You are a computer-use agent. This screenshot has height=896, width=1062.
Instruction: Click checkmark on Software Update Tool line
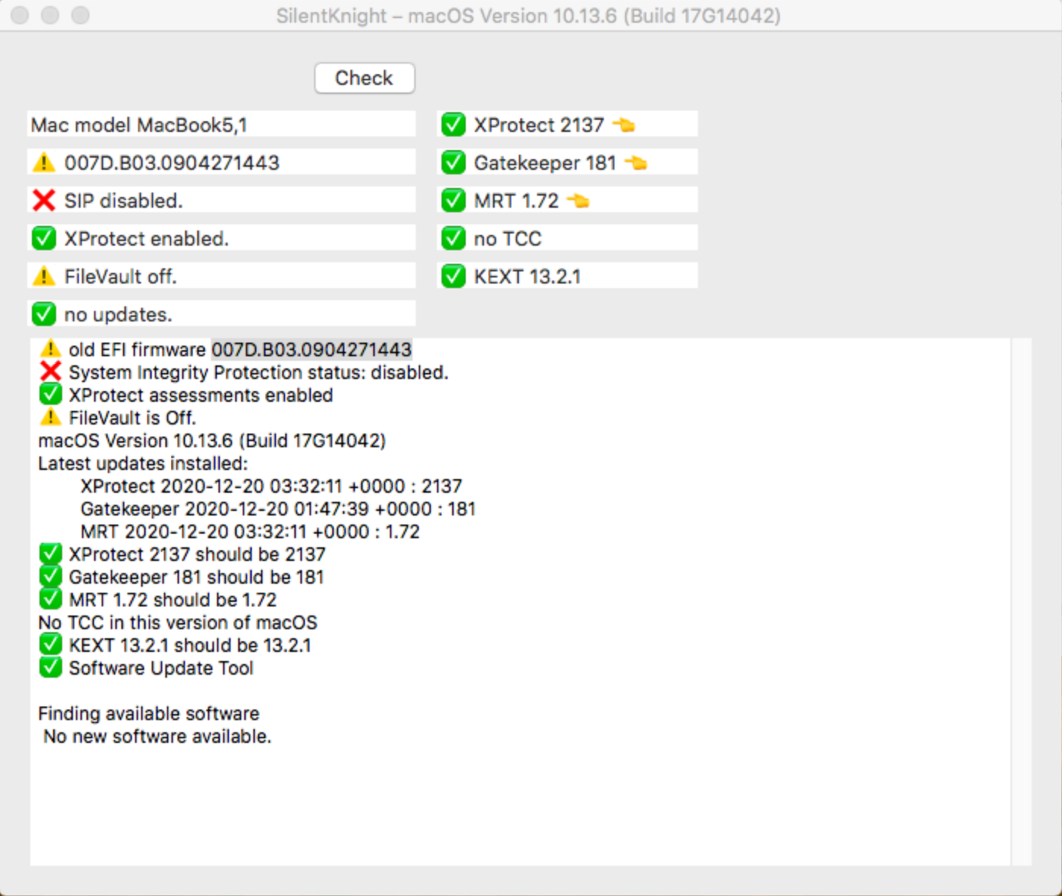pos(50,667)
